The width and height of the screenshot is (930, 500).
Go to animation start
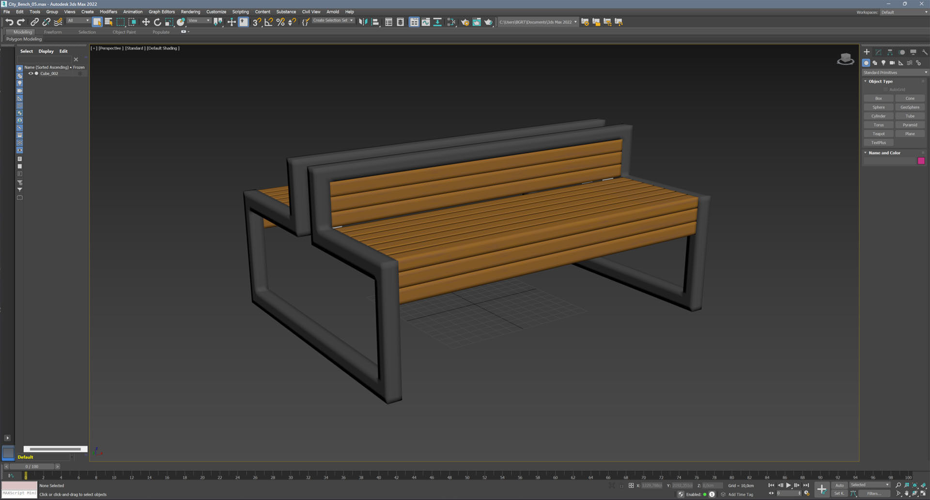pyautogui.click(x=771, y=485)
